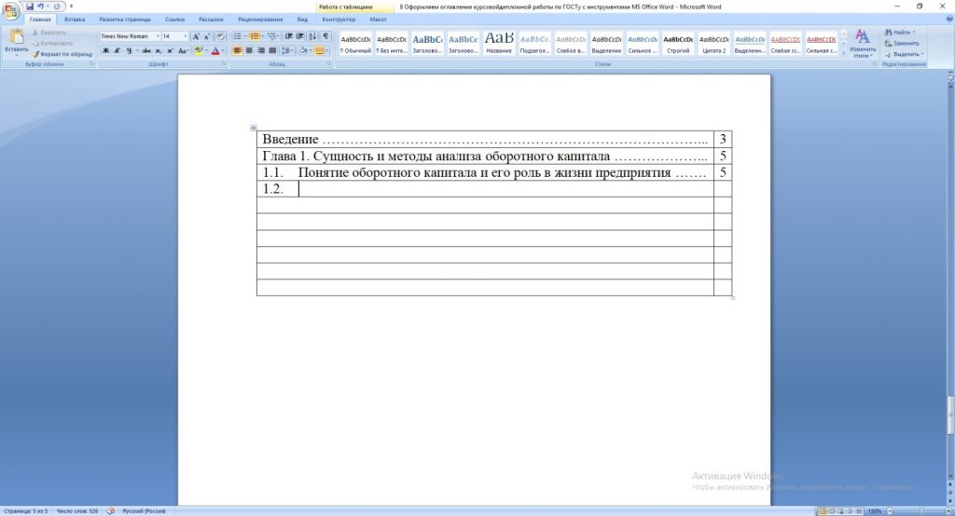Switch to the Вставка tab
This screenshot has width=955, height=516.
(x=75, y=19)
